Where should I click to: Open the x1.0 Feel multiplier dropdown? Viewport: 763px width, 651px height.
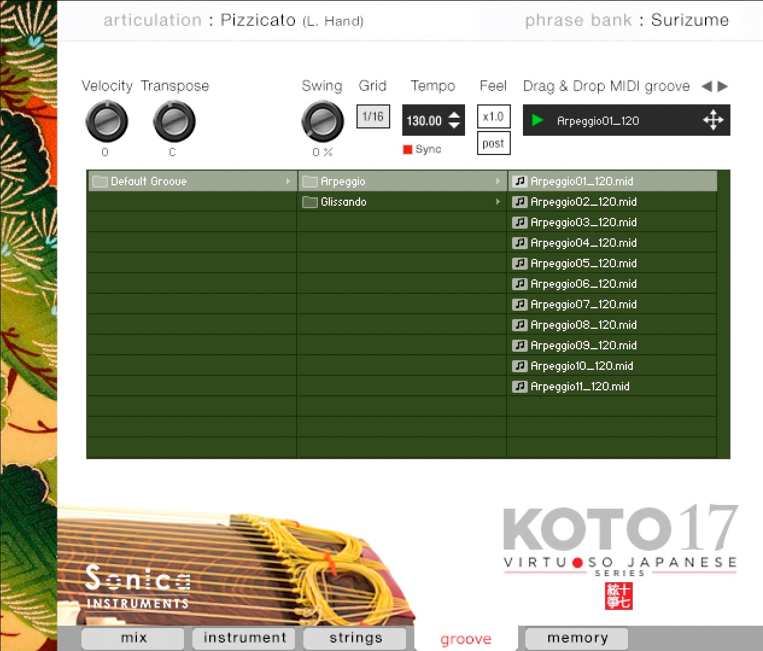click(x=493, y=116)
